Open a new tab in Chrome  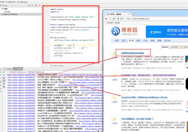(x=135, y=14)
